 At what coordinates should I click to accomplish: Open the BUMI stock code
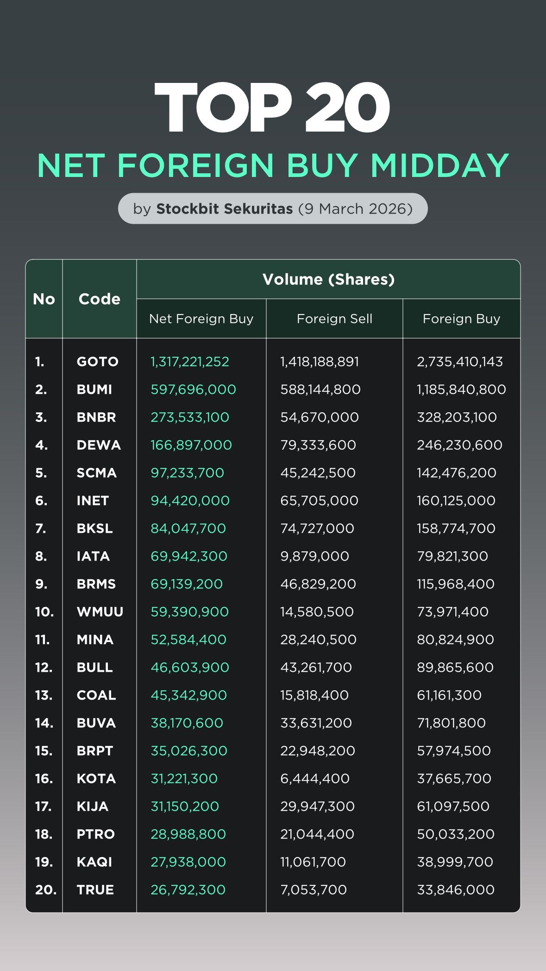point(94,389)
